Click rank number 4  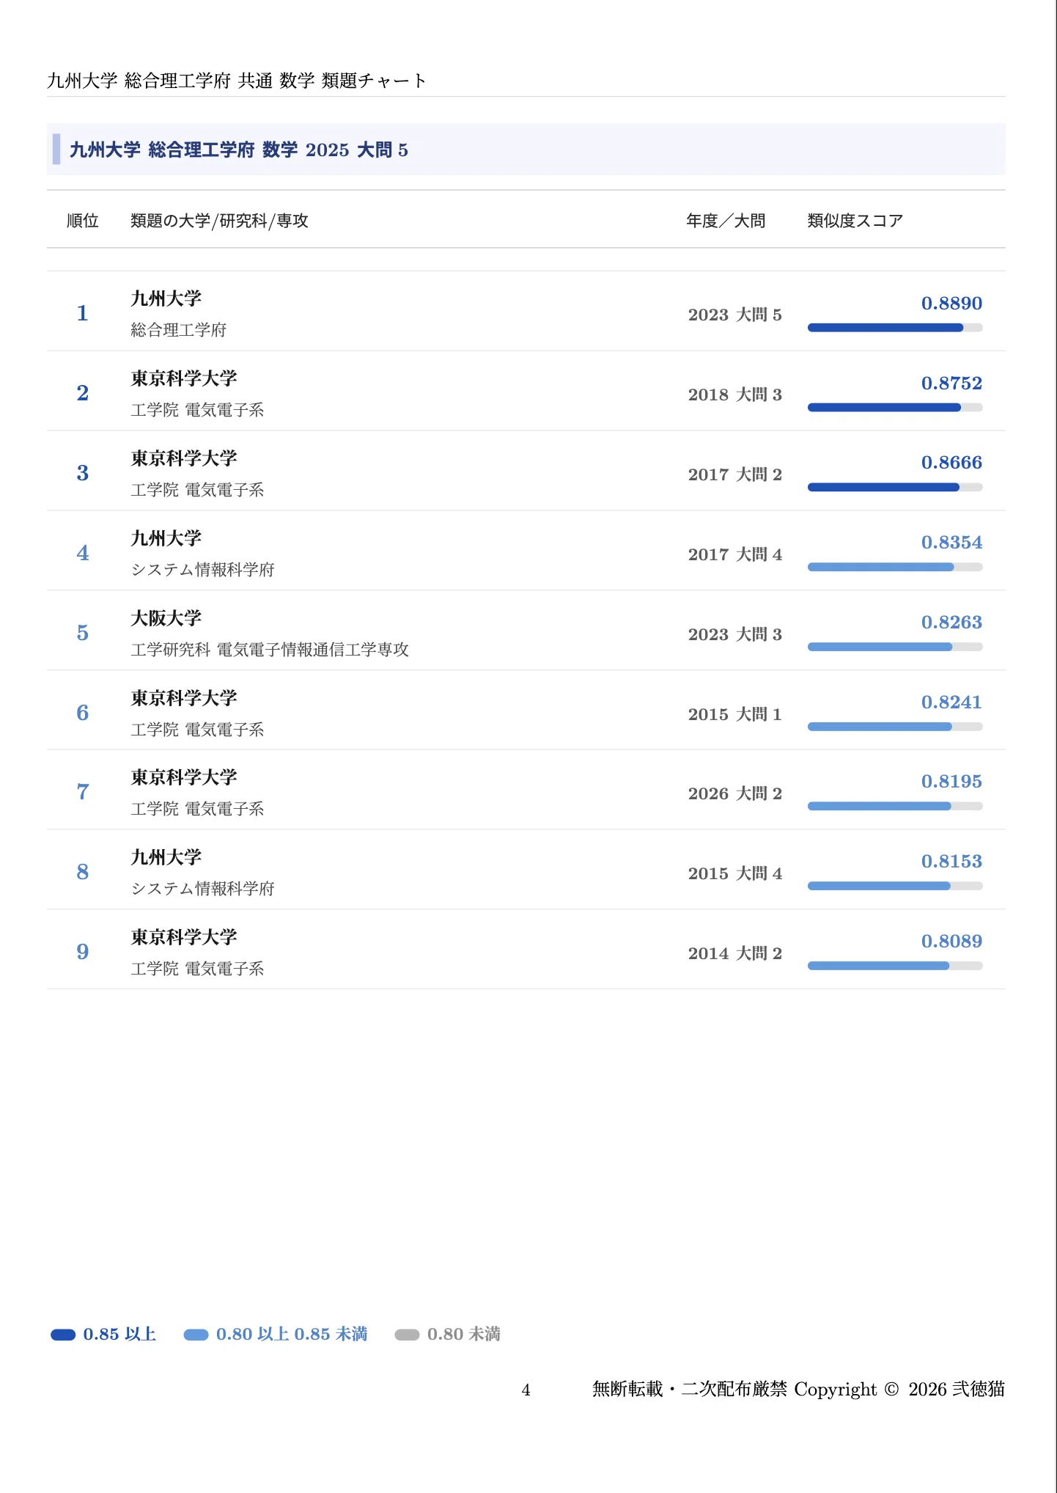click(x=83, y=553)
